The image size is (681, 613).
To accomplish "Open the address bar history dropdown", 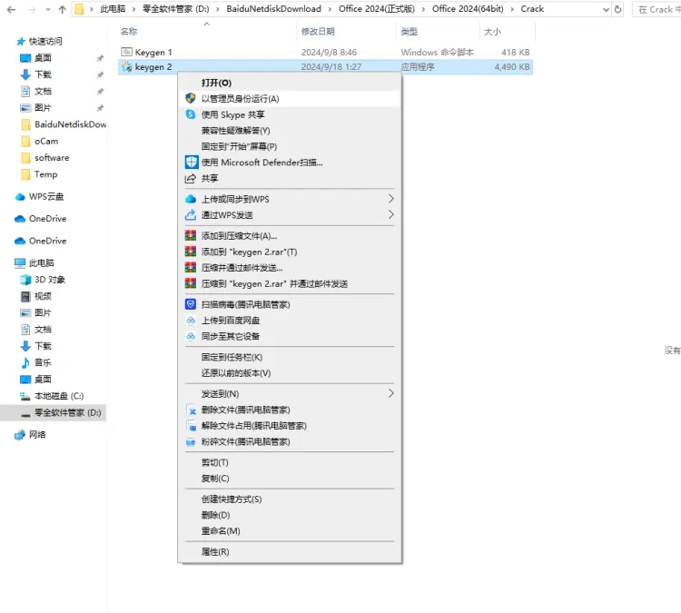I will pos(602,9).
